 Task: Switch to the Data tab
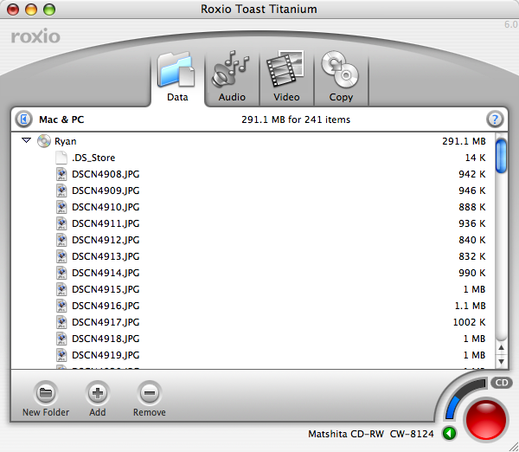coord(177,78)
